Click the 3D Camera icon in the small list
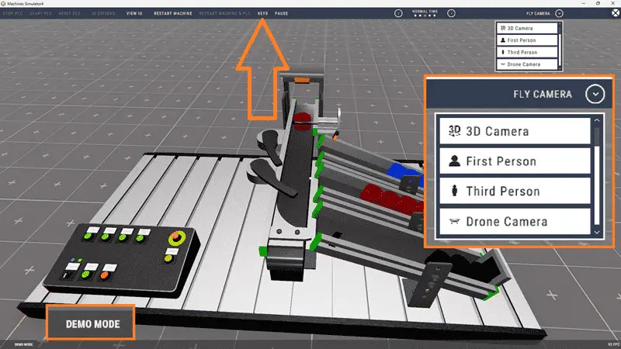 point(503,28)
